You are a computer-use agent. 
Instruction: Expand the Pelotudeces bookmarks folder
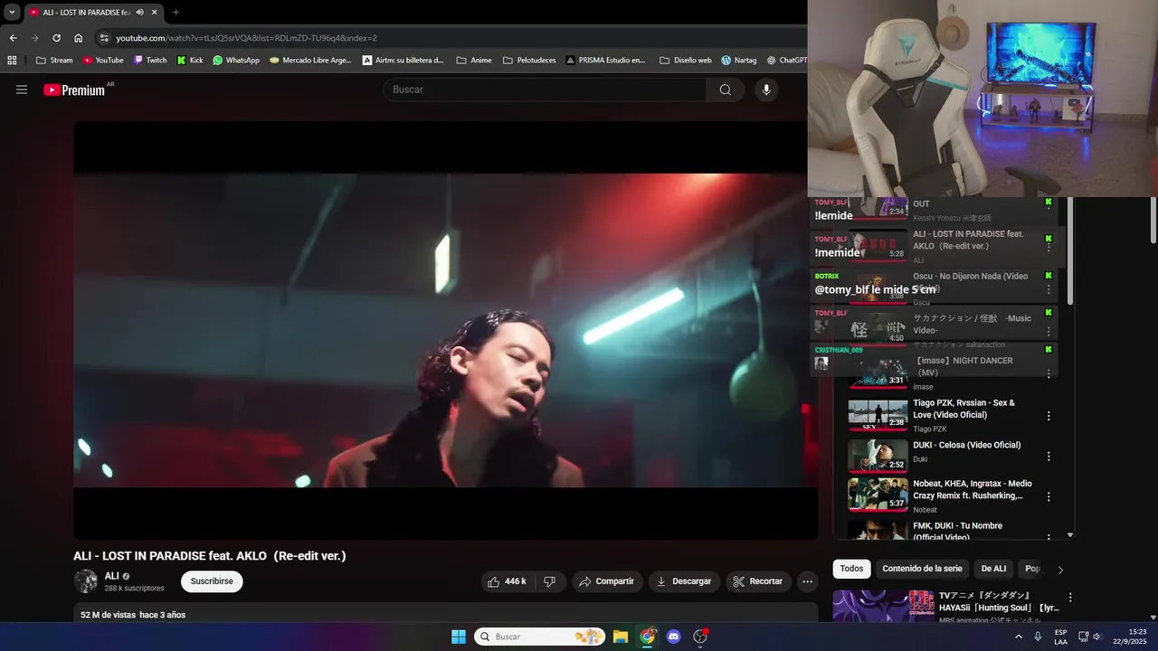coord(528,61)
